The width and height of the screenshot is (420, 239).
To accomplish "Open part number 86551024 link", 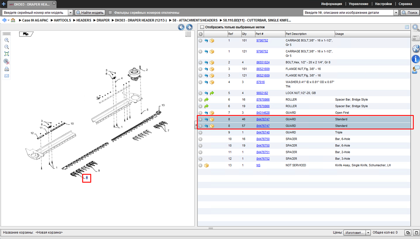I will pyautogui.click(x=263, y=62).
